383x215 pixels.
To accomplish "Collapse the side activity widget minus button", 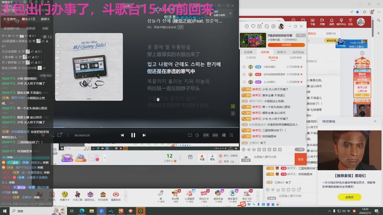I will click(362, 53).
